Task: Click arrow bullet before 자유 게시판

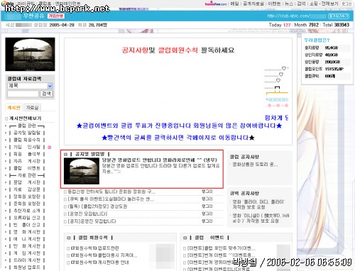Action: tap(6, 161)
